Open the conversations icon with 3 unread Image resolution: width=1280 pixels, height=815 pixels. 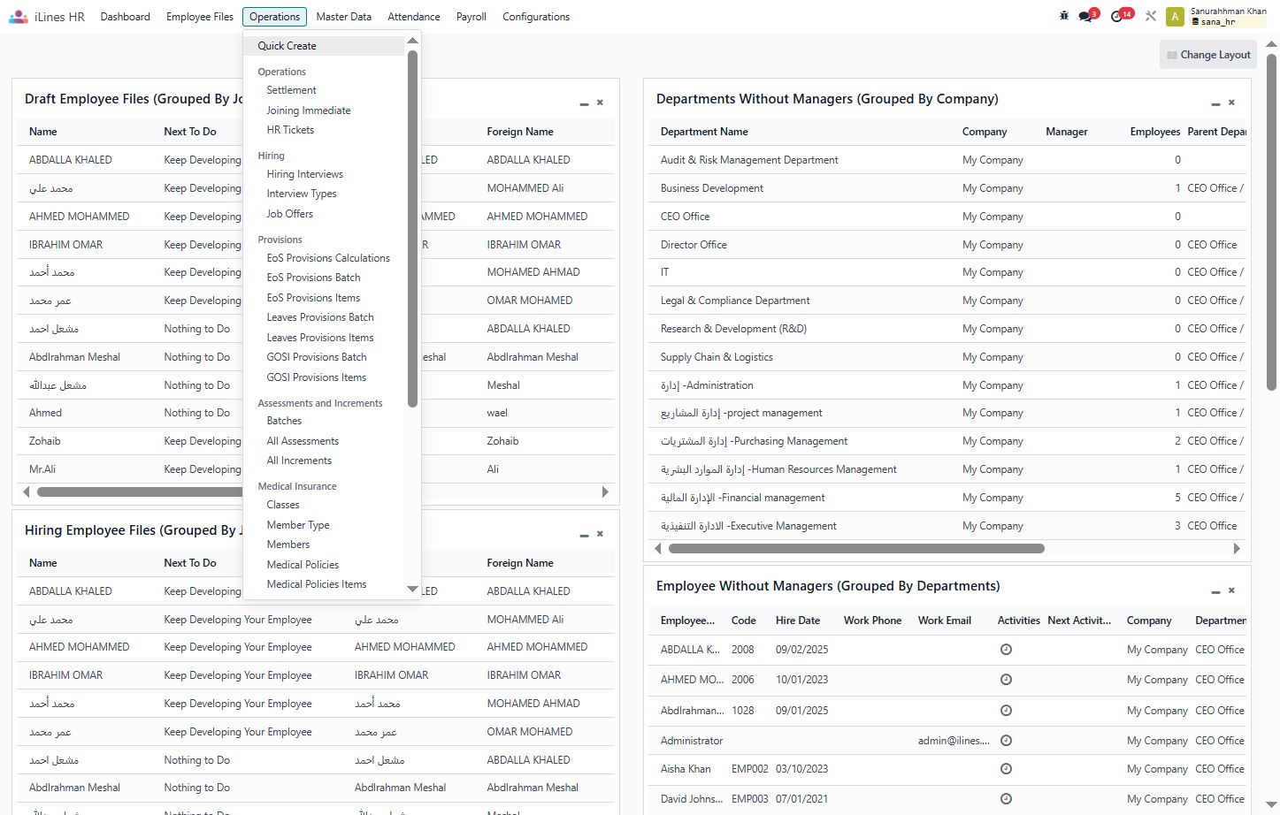(1087, 16)
